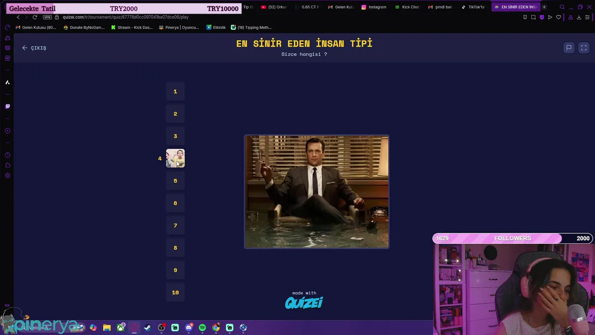Open the GX Control speedometer sidebar icon
Viewport: 595px width, 335px height.
(7, 27)
